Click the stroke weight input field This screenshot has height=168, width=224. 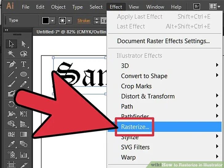[103, 21]
